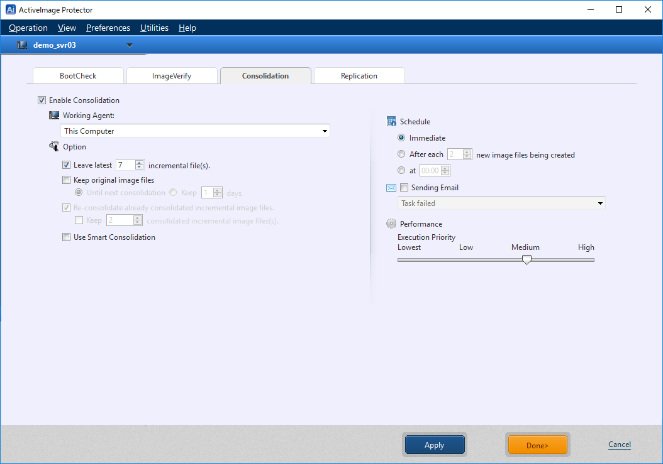Enable Keep original image files

point(67,180)
